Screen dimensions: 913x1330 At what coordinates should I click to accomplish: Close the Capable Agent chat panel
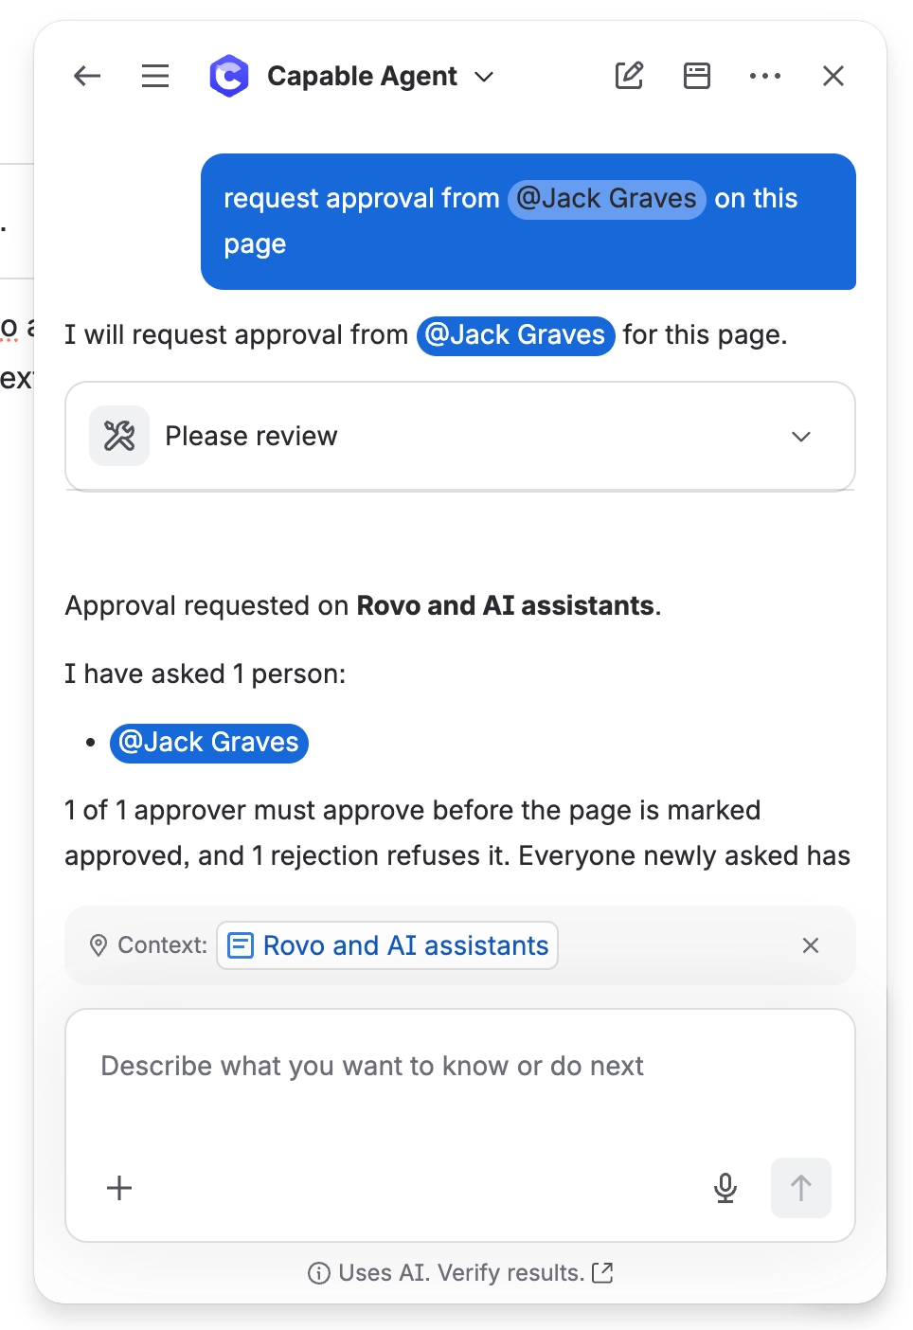click(833, 76)
